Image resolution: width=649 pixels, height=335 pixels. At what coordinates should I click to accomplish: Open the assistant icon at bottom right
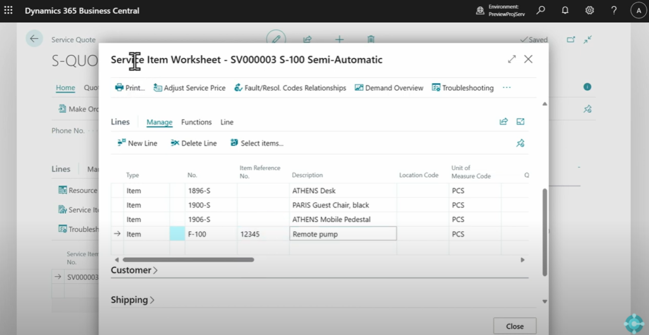pyautogui.click(x=634, y=324)
